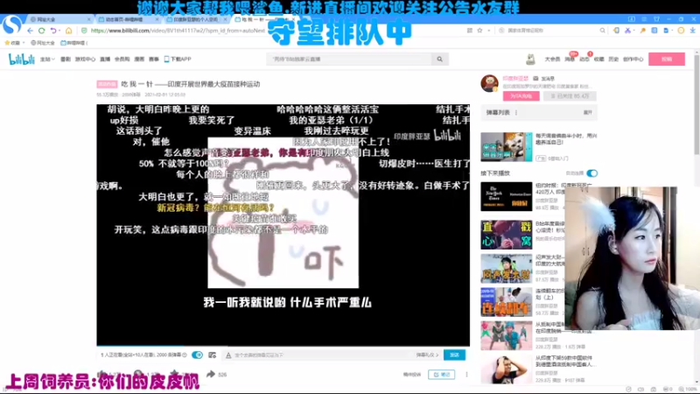700x394 pixels.
Task: Open browser home page icon
Action: tap(68, 31)
